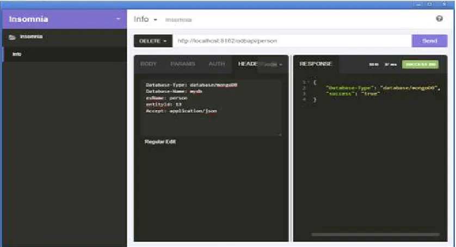This screenshot has width=456, height=247.
Task: Select the Insomnia folder row name
Action: click(x=31, y=36)
